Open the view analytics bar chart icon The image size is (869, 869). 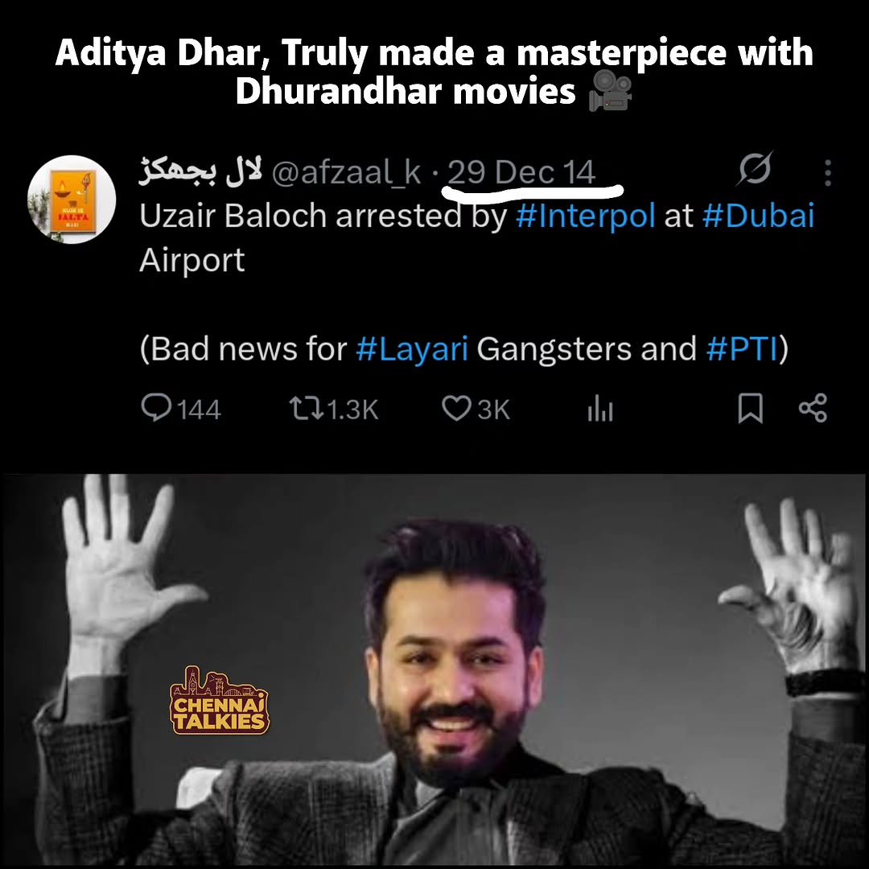(x=600, y=410)
